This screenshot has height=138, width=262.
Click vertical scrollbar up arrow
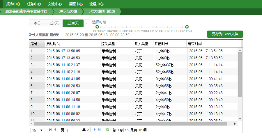point(240,50)
